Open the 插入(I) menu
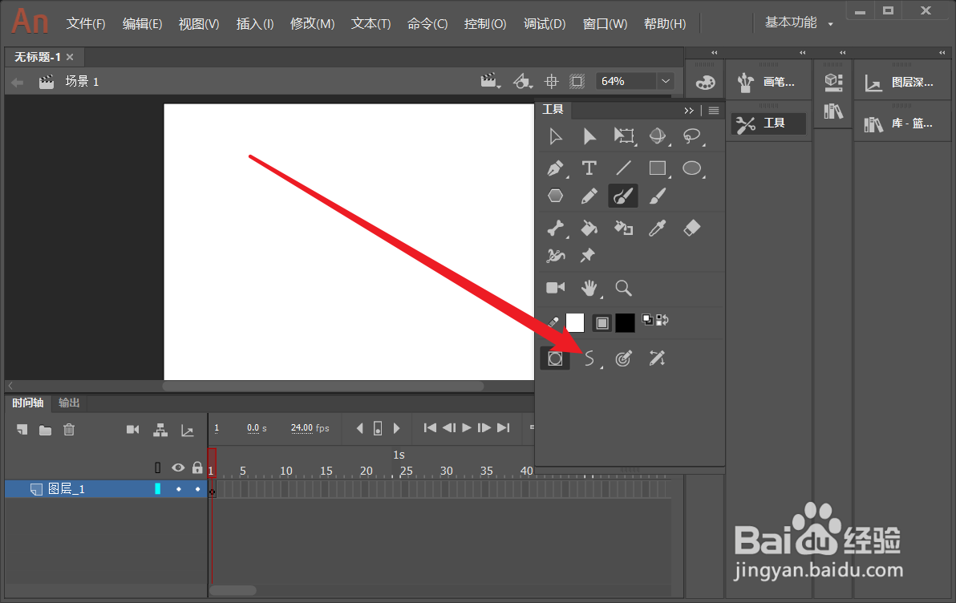This screenshot has height=603, width=956. tap(255, 24)
